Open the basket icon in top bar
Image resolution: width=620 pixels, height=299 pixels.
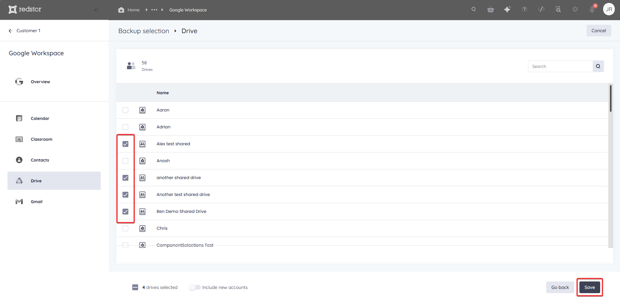click(x=491, y=9)
